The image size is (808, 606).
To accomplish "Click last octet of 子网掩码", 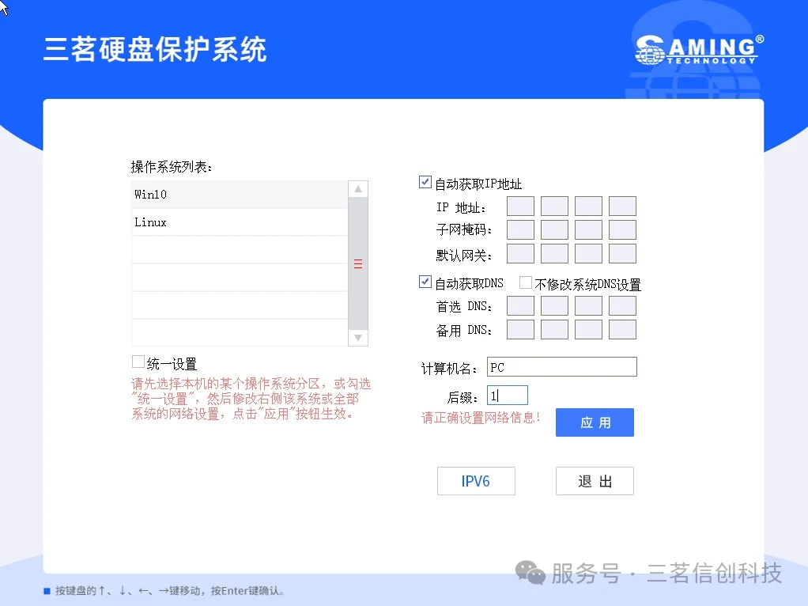I will click(x=623, y=230).
